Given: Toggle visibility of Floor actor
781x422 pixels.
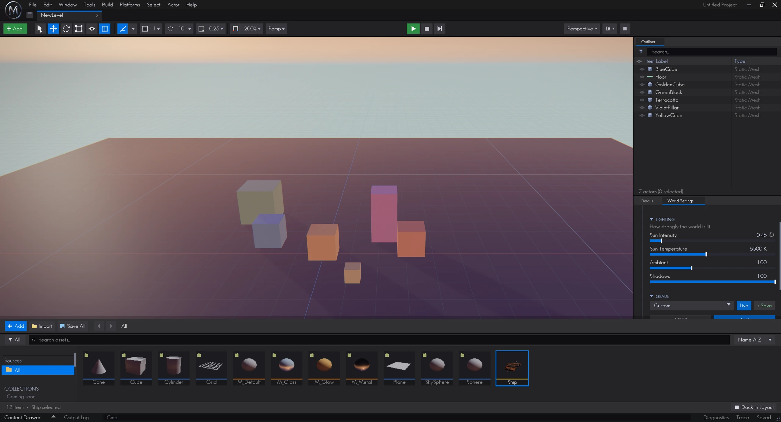Looking at the screenshot, I should pos(642,77).
